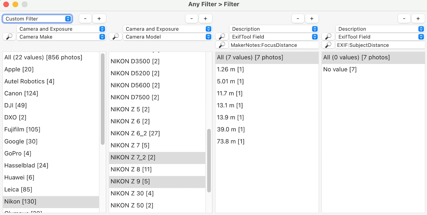This screenshot has width=427, height=215.
Task: Select 'DJI [49]' row
Action: click(51, 105)
